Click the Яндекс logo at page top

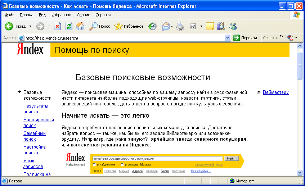click(x=30, y=49)
